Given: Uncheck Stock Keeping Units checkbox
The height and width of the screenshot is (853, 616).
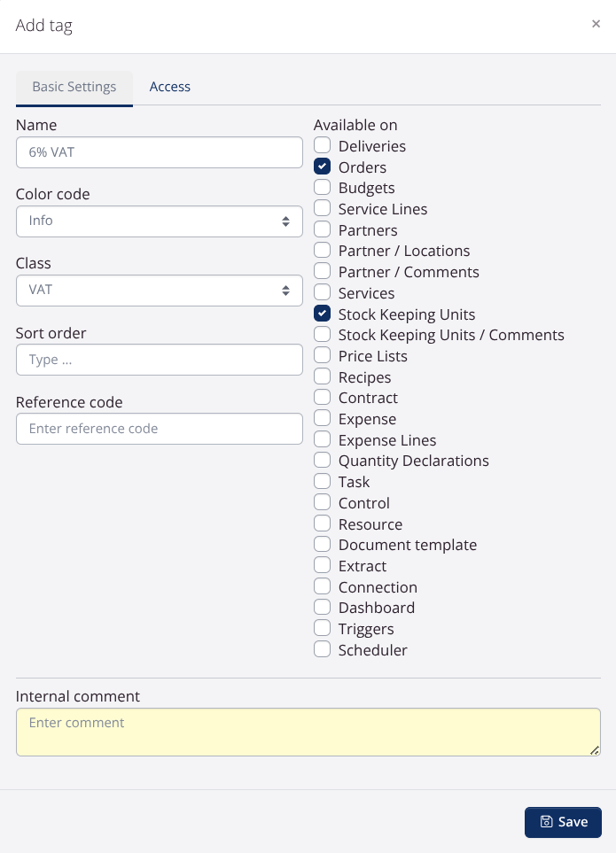Looking at the screenshot, I should click(x=323, y=314).
